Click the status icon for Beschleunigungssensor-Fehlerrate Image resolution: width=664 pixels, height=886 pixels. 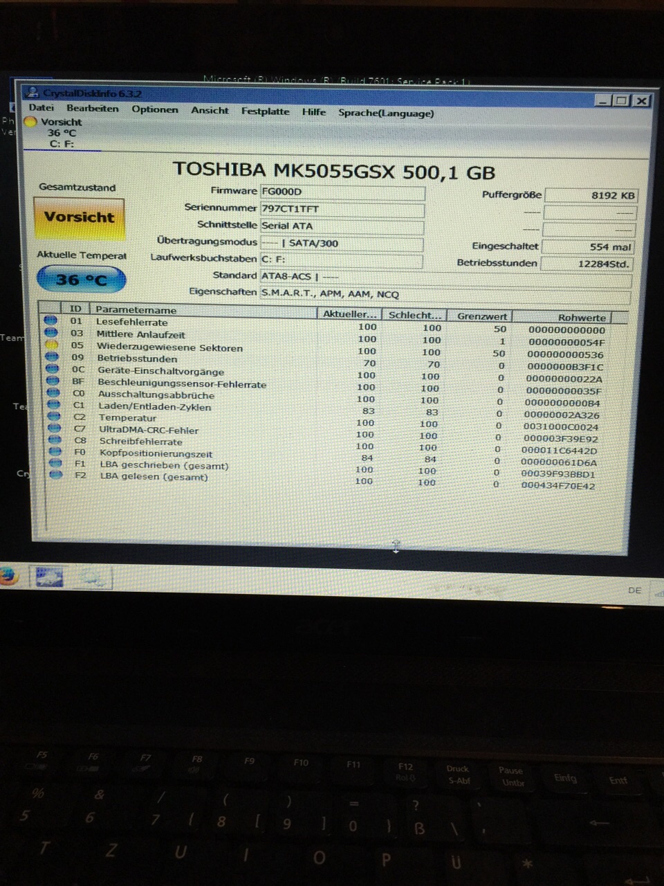(53, 380)
